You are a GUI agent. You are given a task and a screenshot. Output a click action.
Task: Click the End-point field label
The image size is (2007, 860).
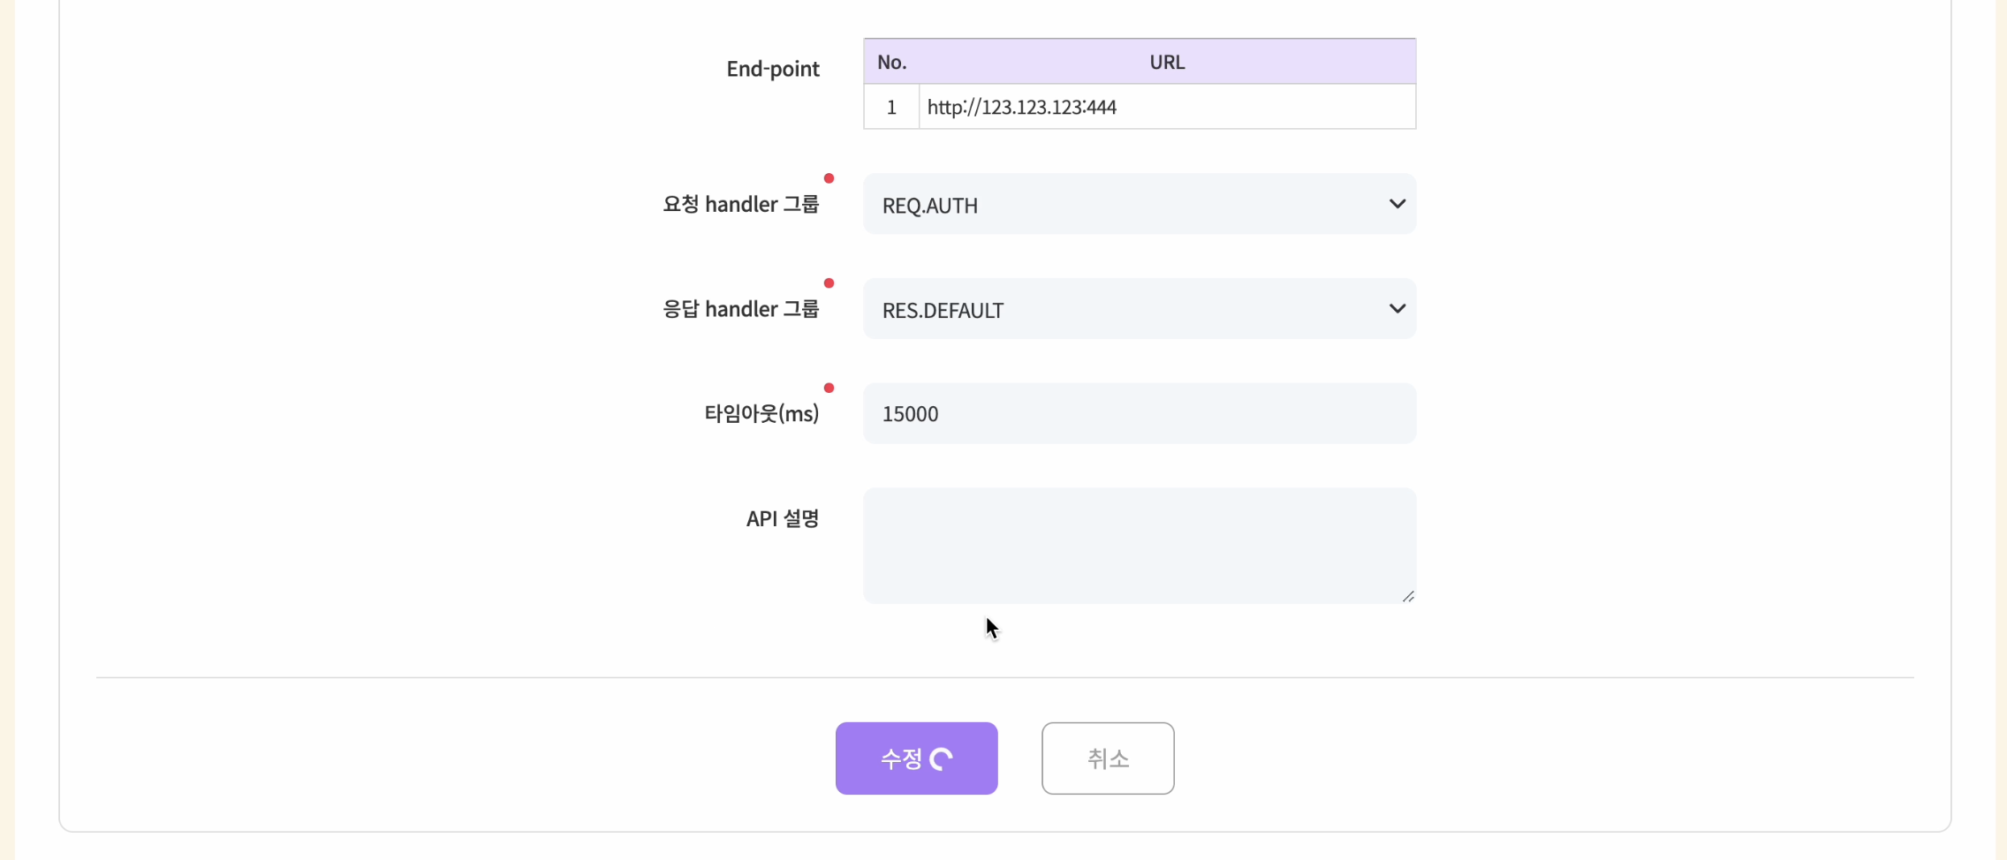click(x=772, y=69)
